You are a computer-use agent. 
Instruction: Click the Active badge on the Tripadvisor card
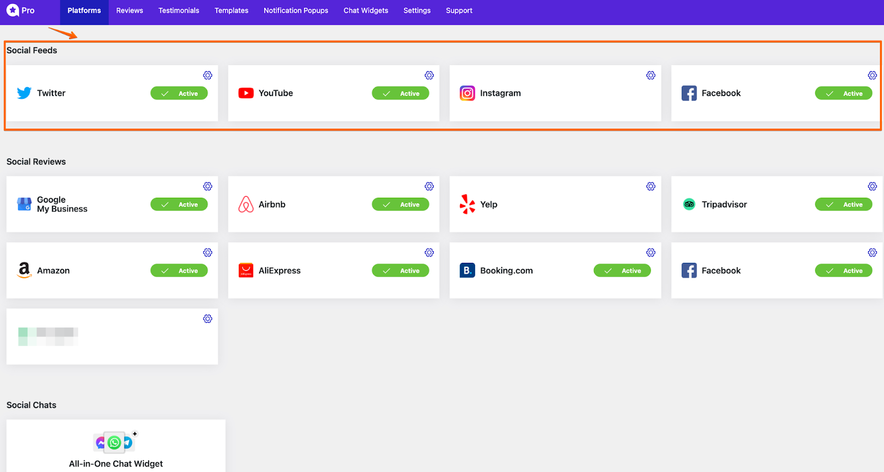[844, 204]
